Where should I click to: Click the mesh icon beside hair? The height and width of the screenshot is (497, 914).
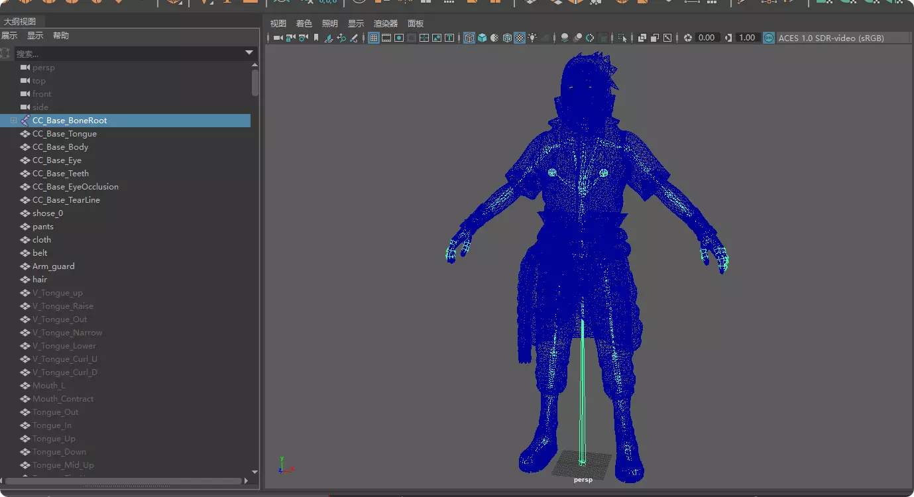(25, 280)
